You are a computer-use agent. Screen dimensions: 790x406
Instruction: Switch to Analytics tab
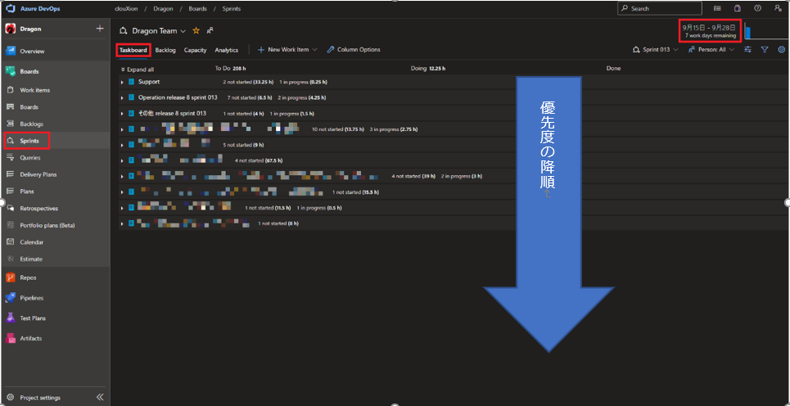tap(226, 50)
